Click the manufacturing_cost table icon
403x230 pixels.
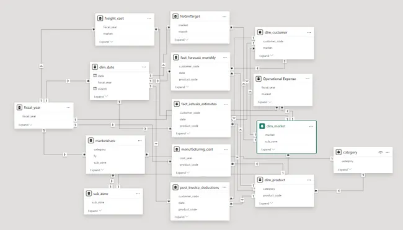177,149
